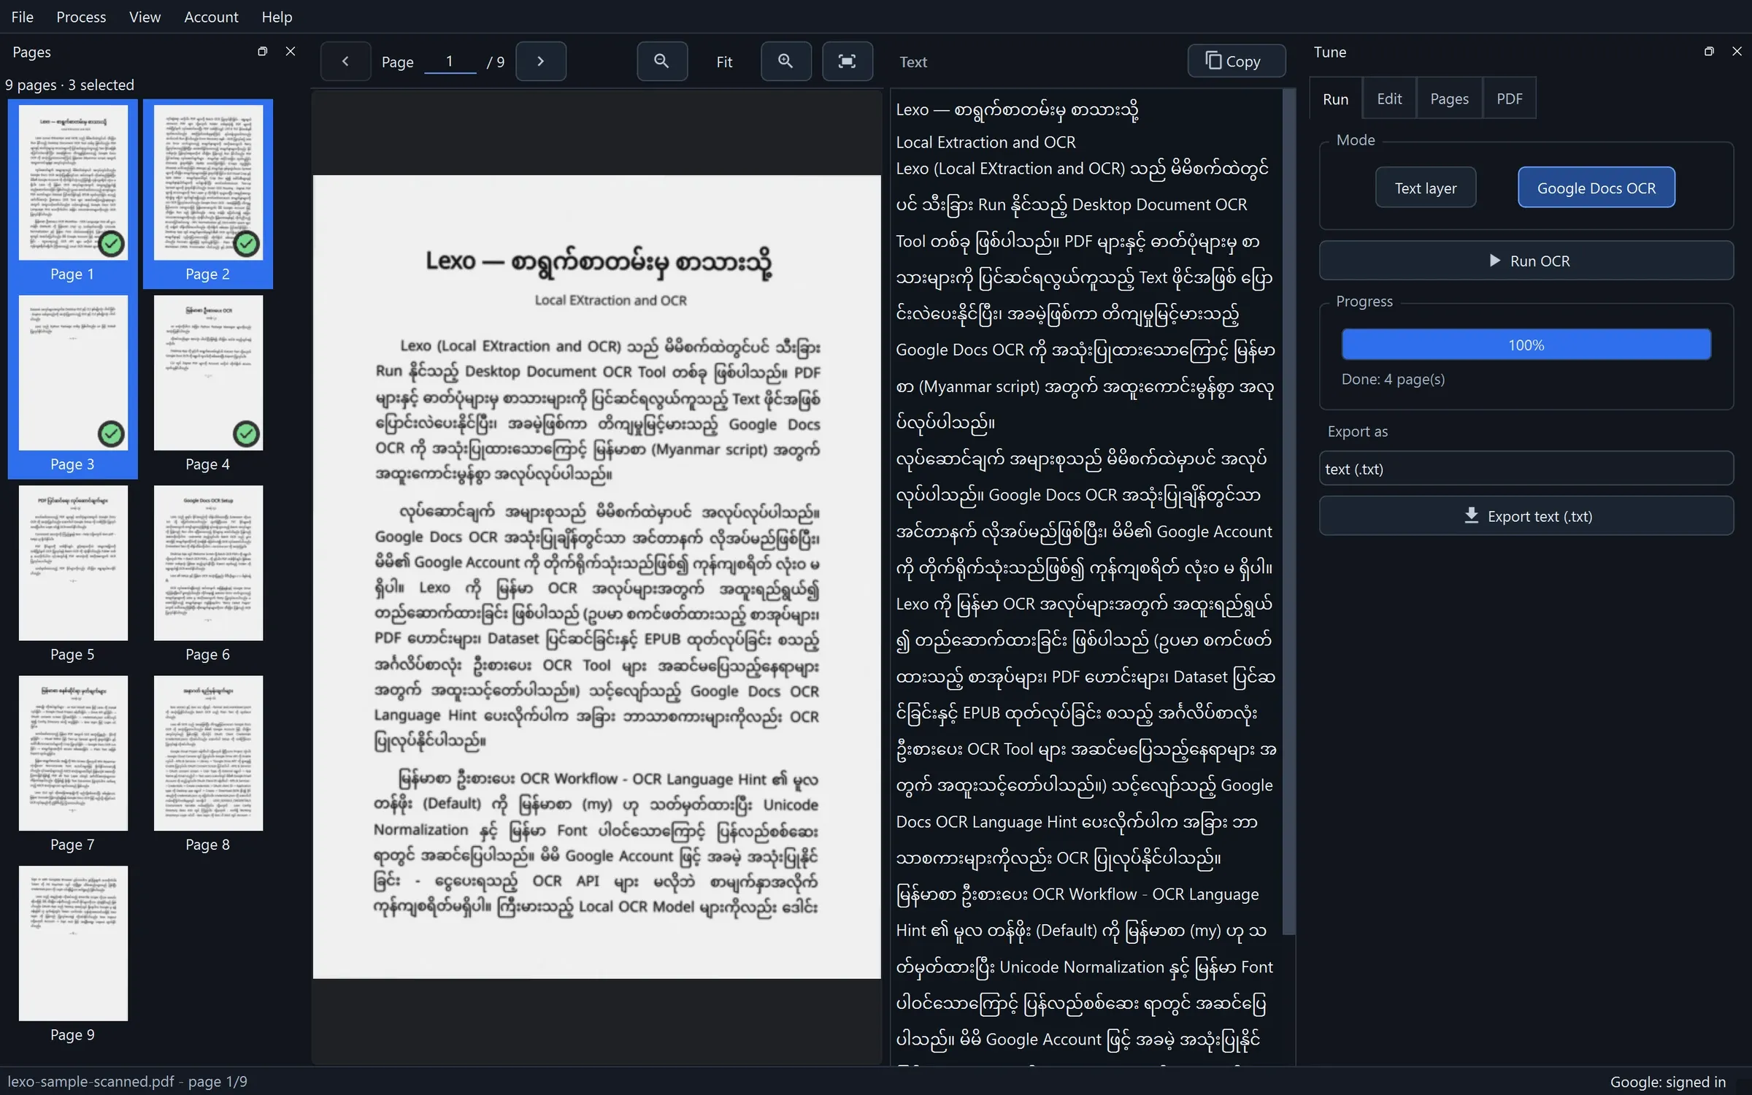Click the Fit zoom label

[x=723, y=62]
